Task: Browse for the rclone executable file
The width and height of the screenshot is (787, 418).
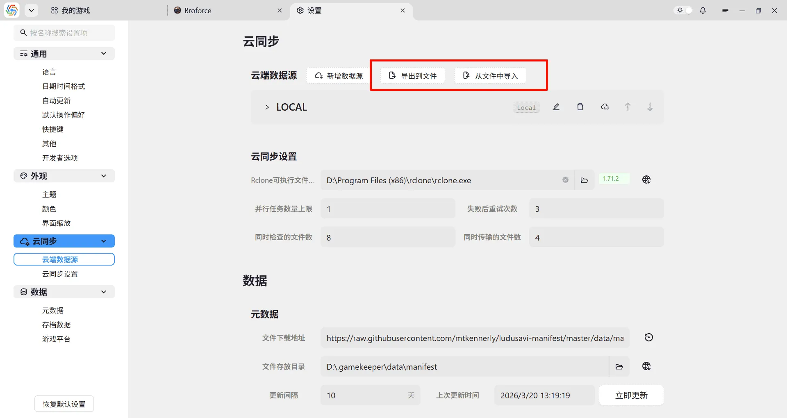Action: [x=585, y=180]
